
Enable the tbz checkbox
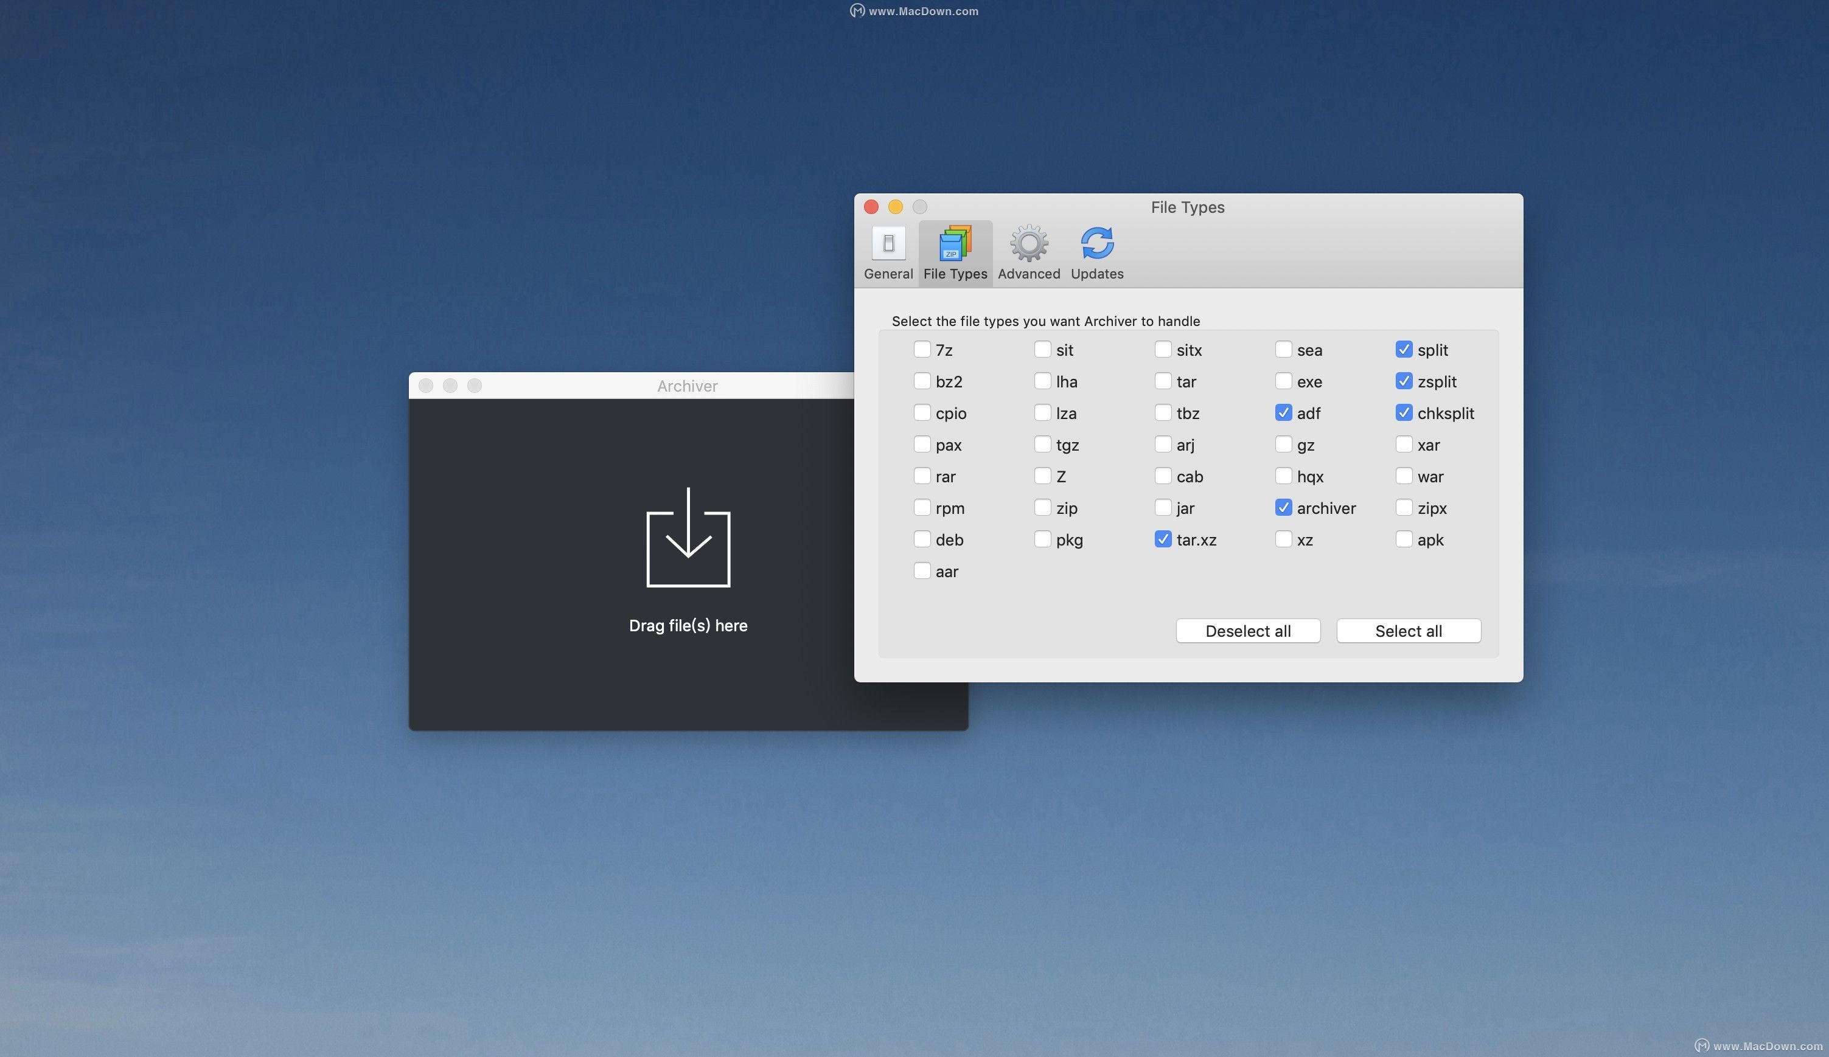click(1163, 413)
